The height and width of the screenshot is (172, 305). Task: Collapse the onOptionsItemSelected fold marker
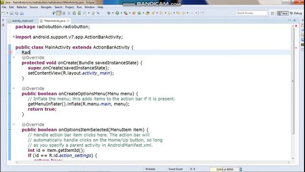pyautogui.click(x=14, y=124)
